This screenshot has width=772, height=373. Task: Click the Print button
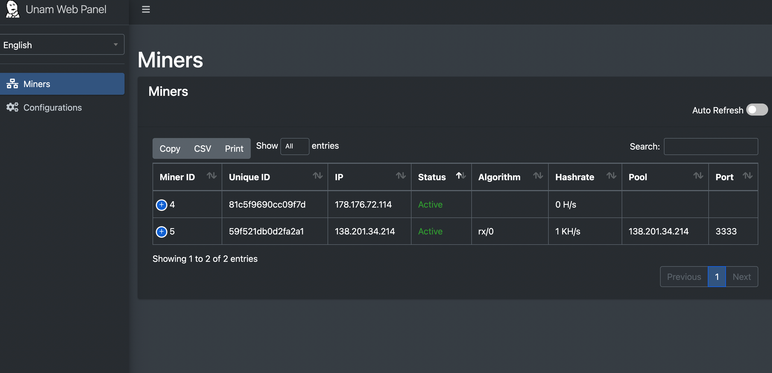click(x=234, y=148)
